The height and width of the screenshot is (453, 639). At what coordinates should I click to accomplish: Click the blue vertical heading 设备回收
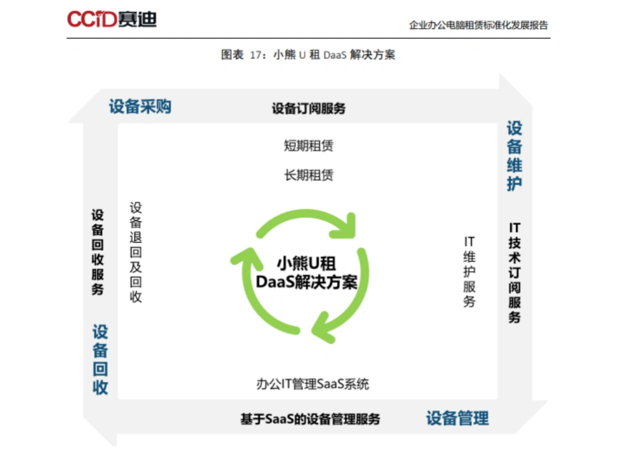point(100,359)
